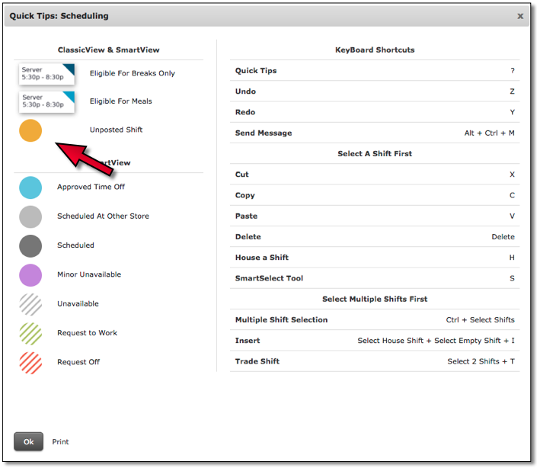Screen dimensions: 537x468
Task: Click the bold Delete shortcut label
Action: coord(248,237)
